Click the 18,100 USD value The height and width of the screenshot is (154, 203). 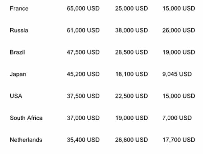(131, 74)
